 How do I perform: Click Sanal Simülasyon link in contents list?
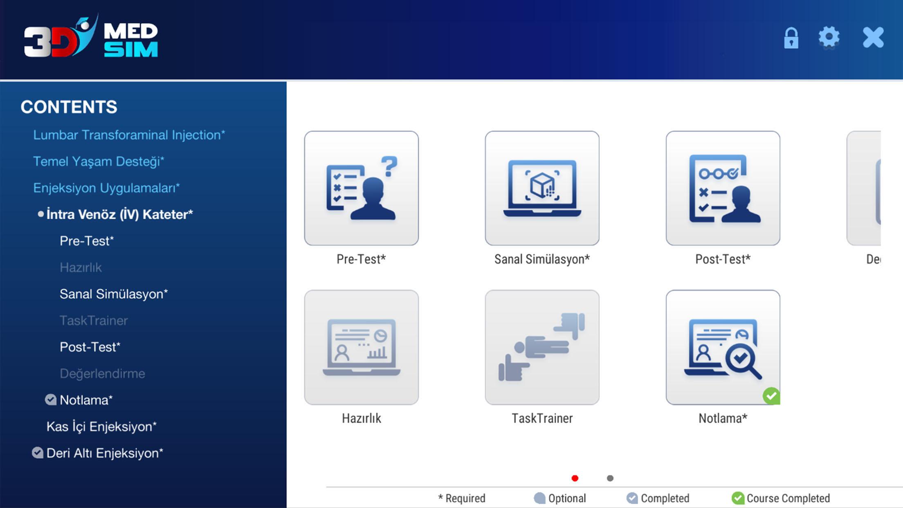point(114,294)
